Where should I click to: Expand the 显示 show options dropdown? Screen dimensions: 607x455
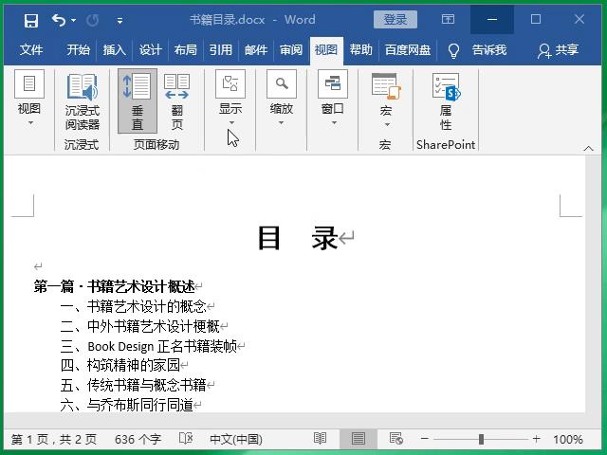[x=230, y=99]
